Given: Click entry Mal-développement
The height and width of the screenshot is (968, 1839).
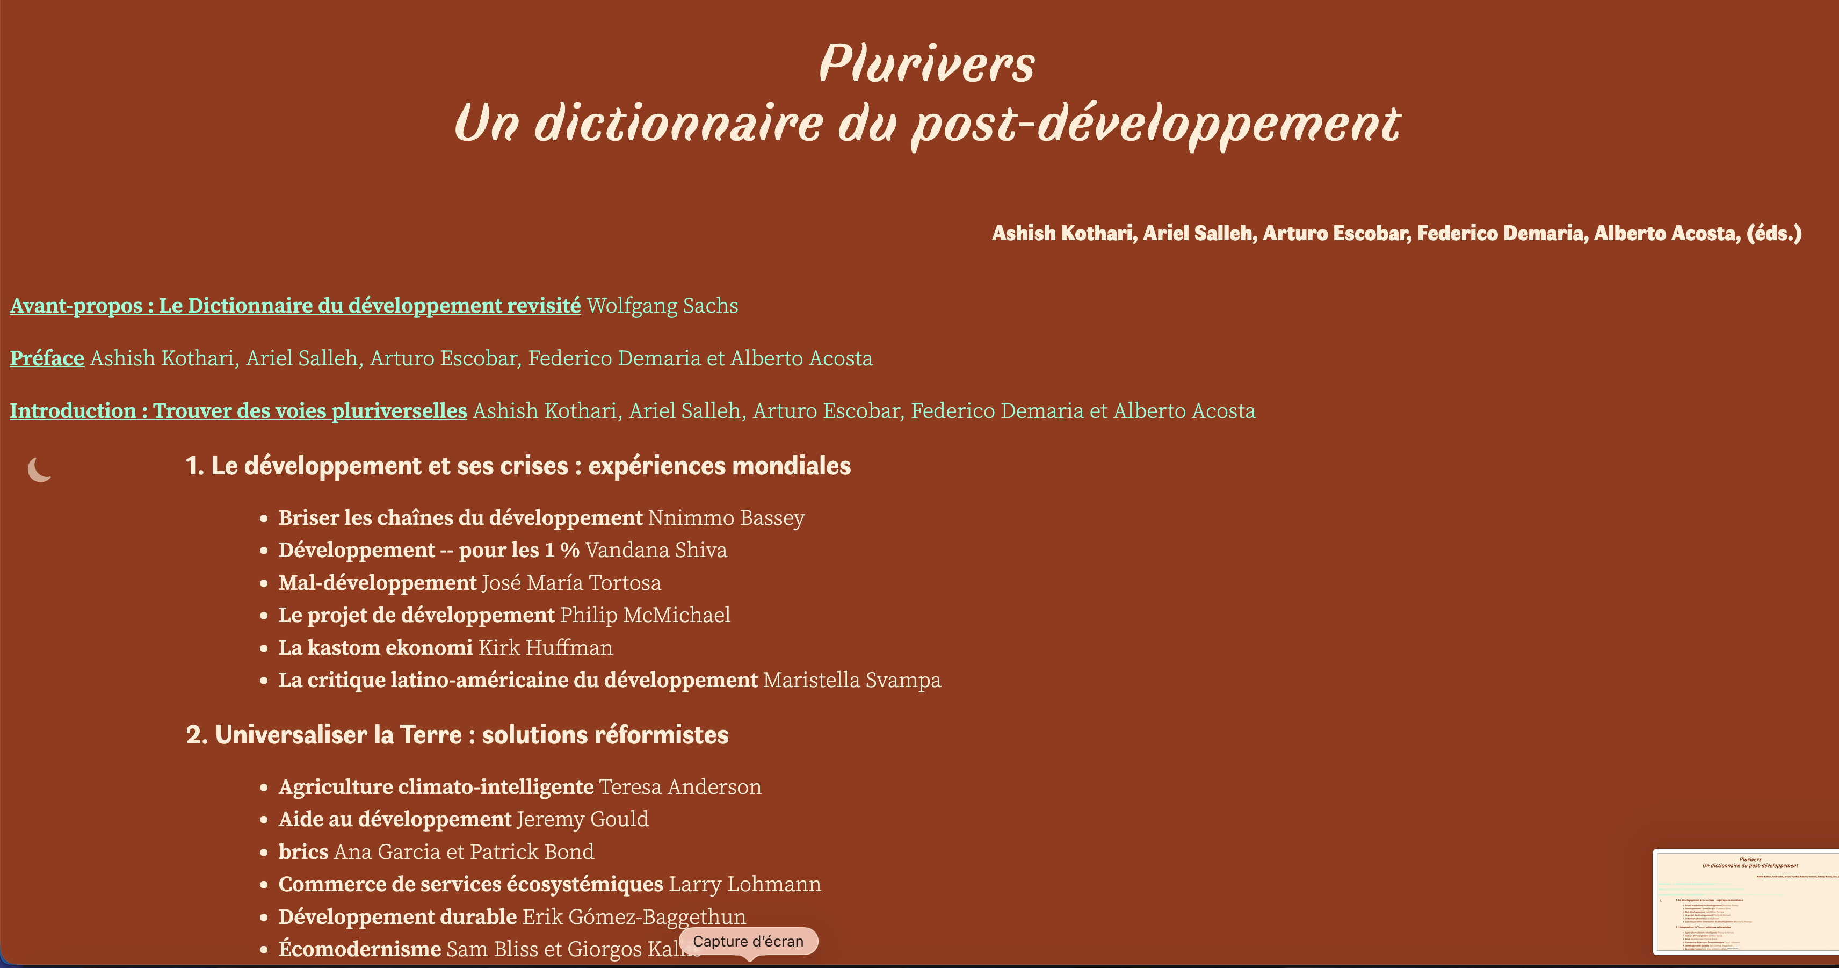Looking at the screenshot, I should tap(377, 583).
